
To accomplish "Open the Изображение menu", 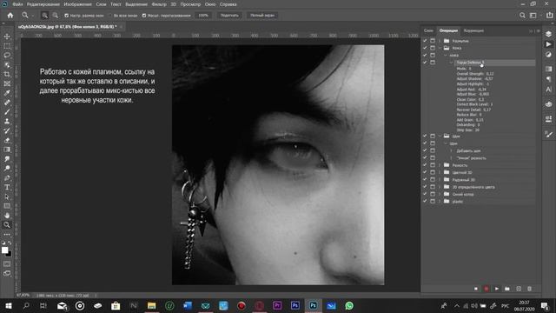I will (x=77, y=4).
